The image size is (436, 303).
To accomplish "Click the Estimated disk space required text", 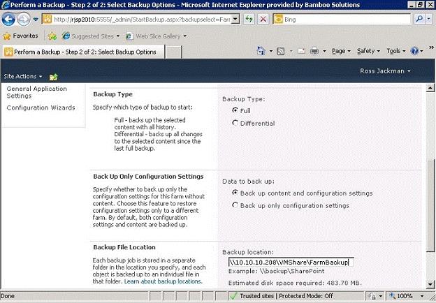I will [295, 283].
